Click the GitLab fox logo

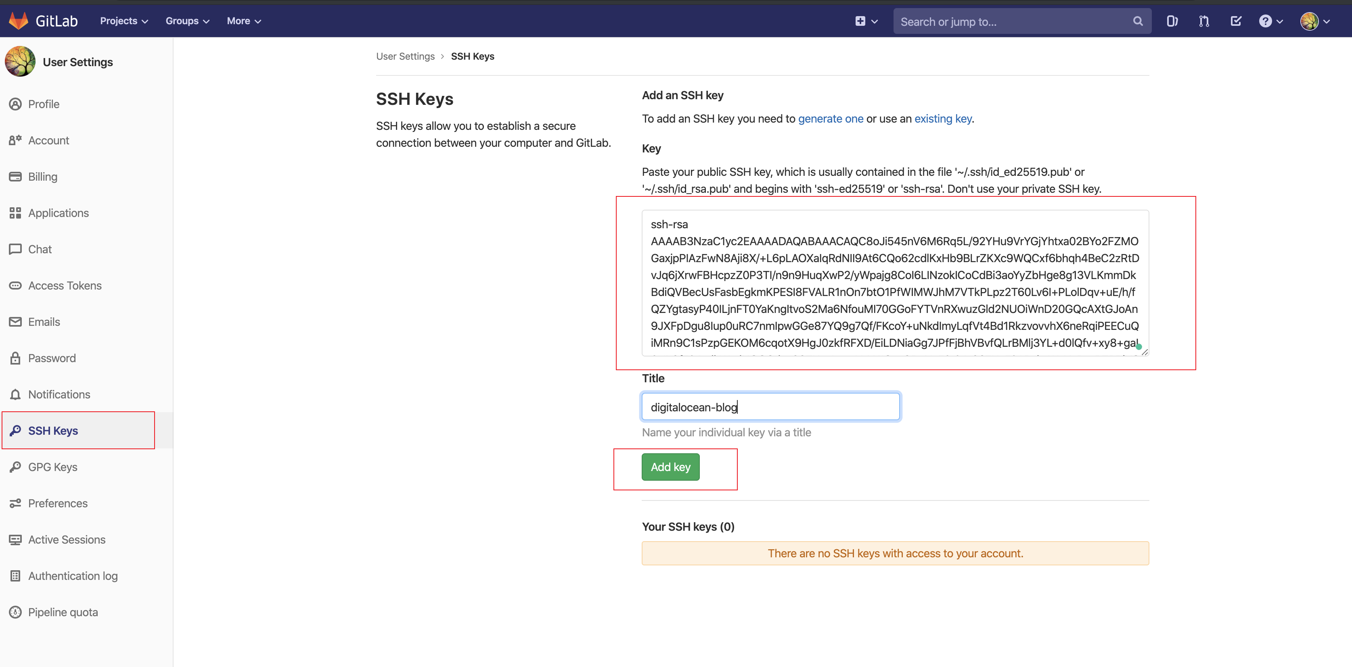pyautogui.click(x=19, y=21)
